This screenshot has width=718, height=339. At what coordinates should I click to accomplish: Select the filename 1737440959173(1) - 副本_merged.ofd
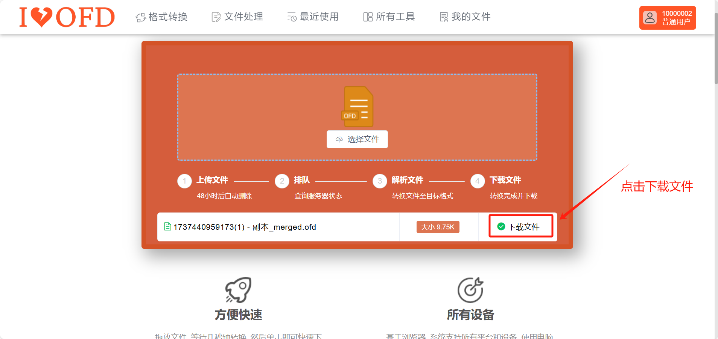[x=245, y=227]
